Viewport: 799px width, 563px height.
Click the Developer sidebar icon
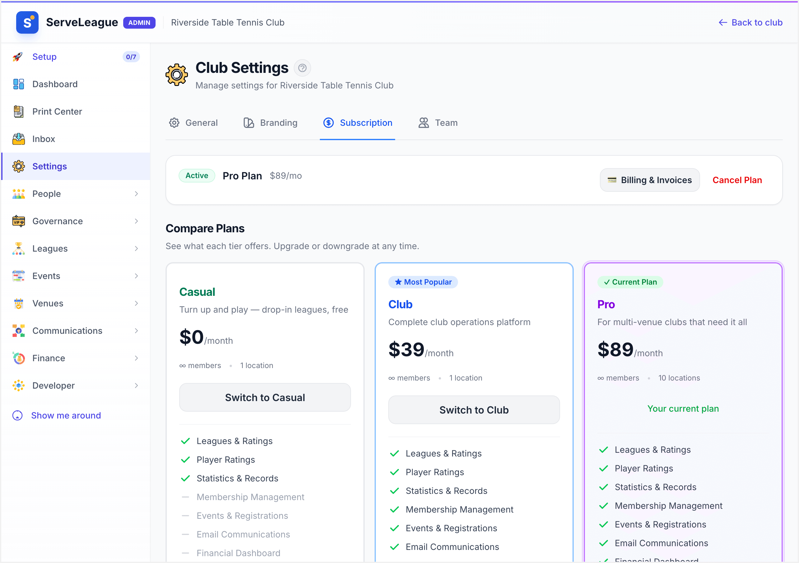click(18, 385)
